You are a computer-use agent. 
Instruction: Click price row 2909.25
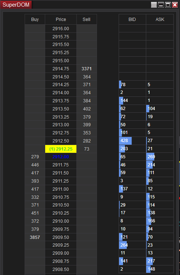coord(61,245)
